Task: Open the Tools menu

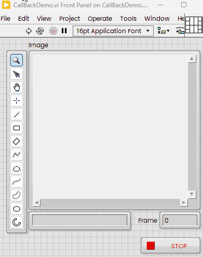Action: point(128,19)
